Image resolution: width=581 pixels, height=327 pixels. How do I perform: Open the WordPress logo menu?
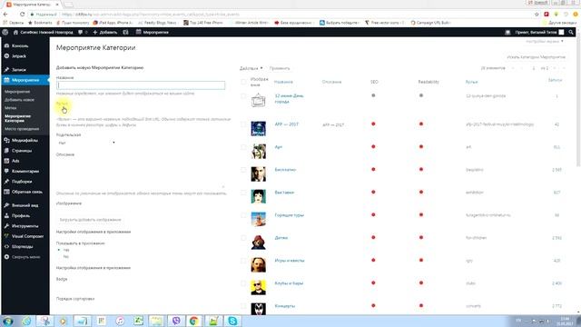[x=5, y=33]
